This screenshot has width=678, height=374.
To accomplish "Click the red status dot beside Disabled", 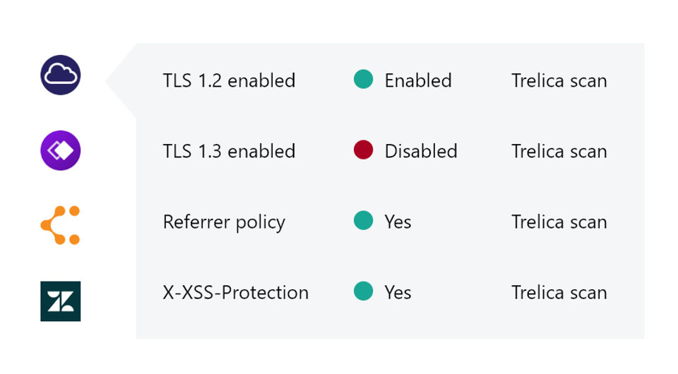I will coord(363,150).
